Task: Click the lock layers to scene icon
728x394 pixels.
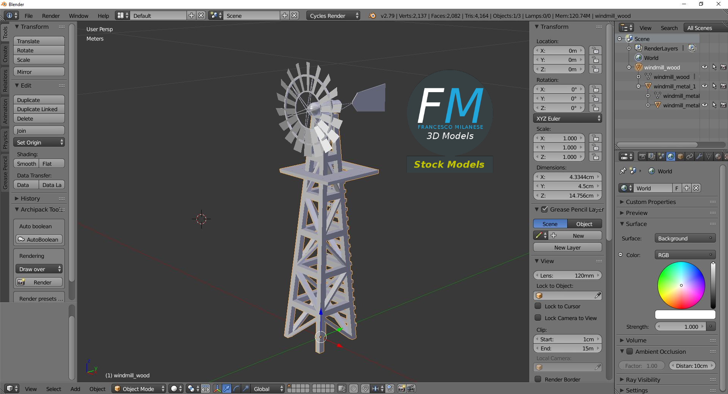Action: 342,389
